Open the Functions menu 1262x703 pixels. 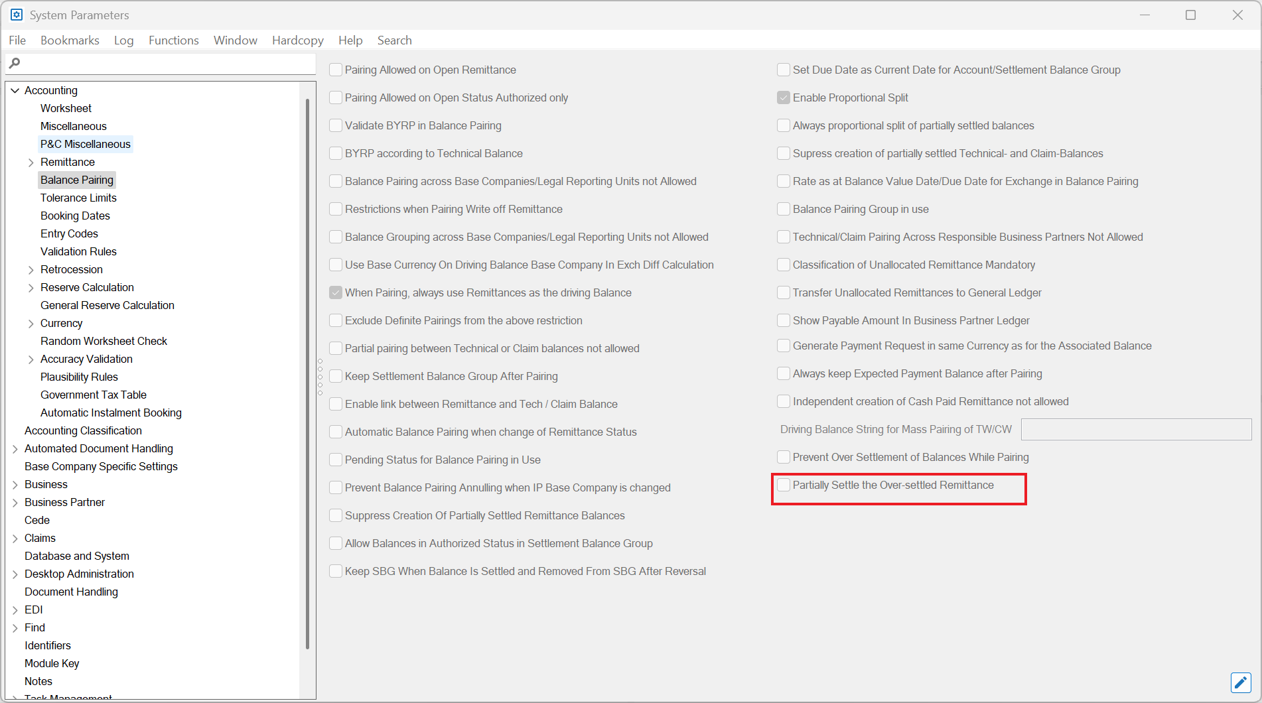pyautogui.click(x=173, y=40)
